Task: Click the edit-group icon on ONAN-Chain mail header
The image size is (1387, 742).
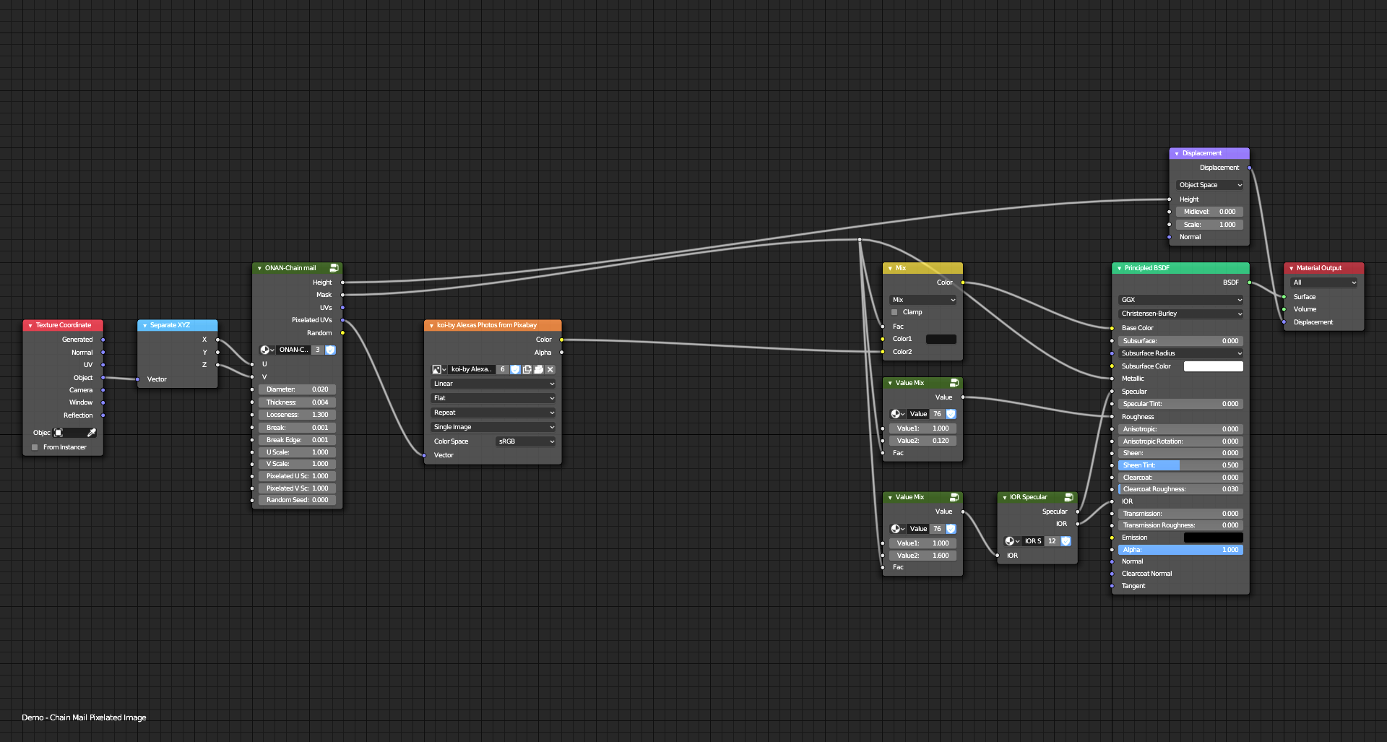Action: [x=334, y=267]
